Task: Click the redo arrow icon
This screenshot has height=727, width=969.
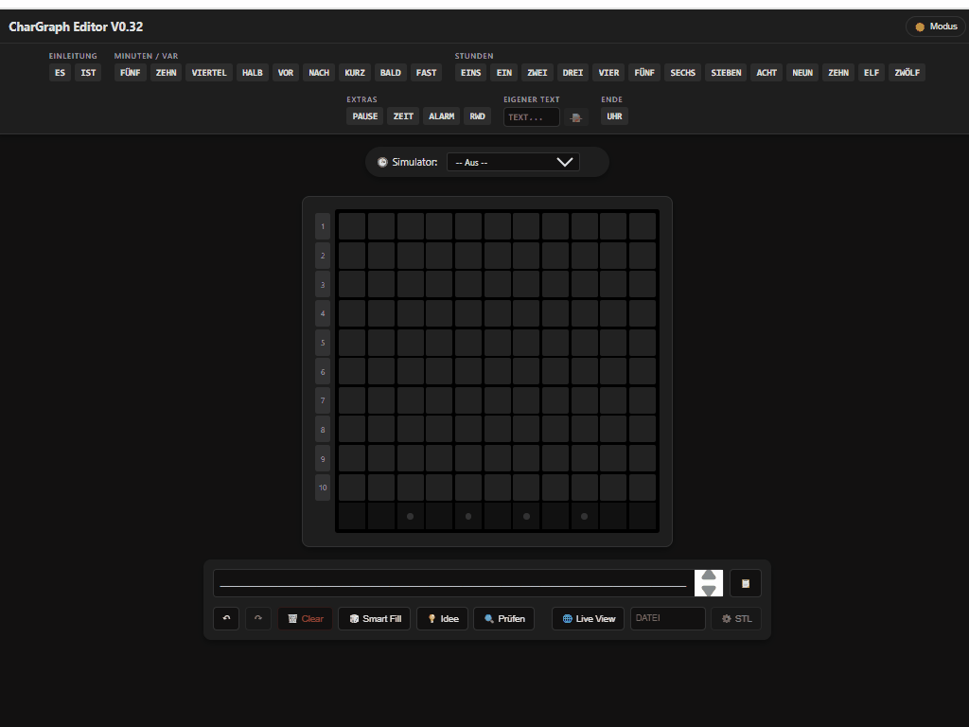Action: pyautogui.click(x=256, y=618)
